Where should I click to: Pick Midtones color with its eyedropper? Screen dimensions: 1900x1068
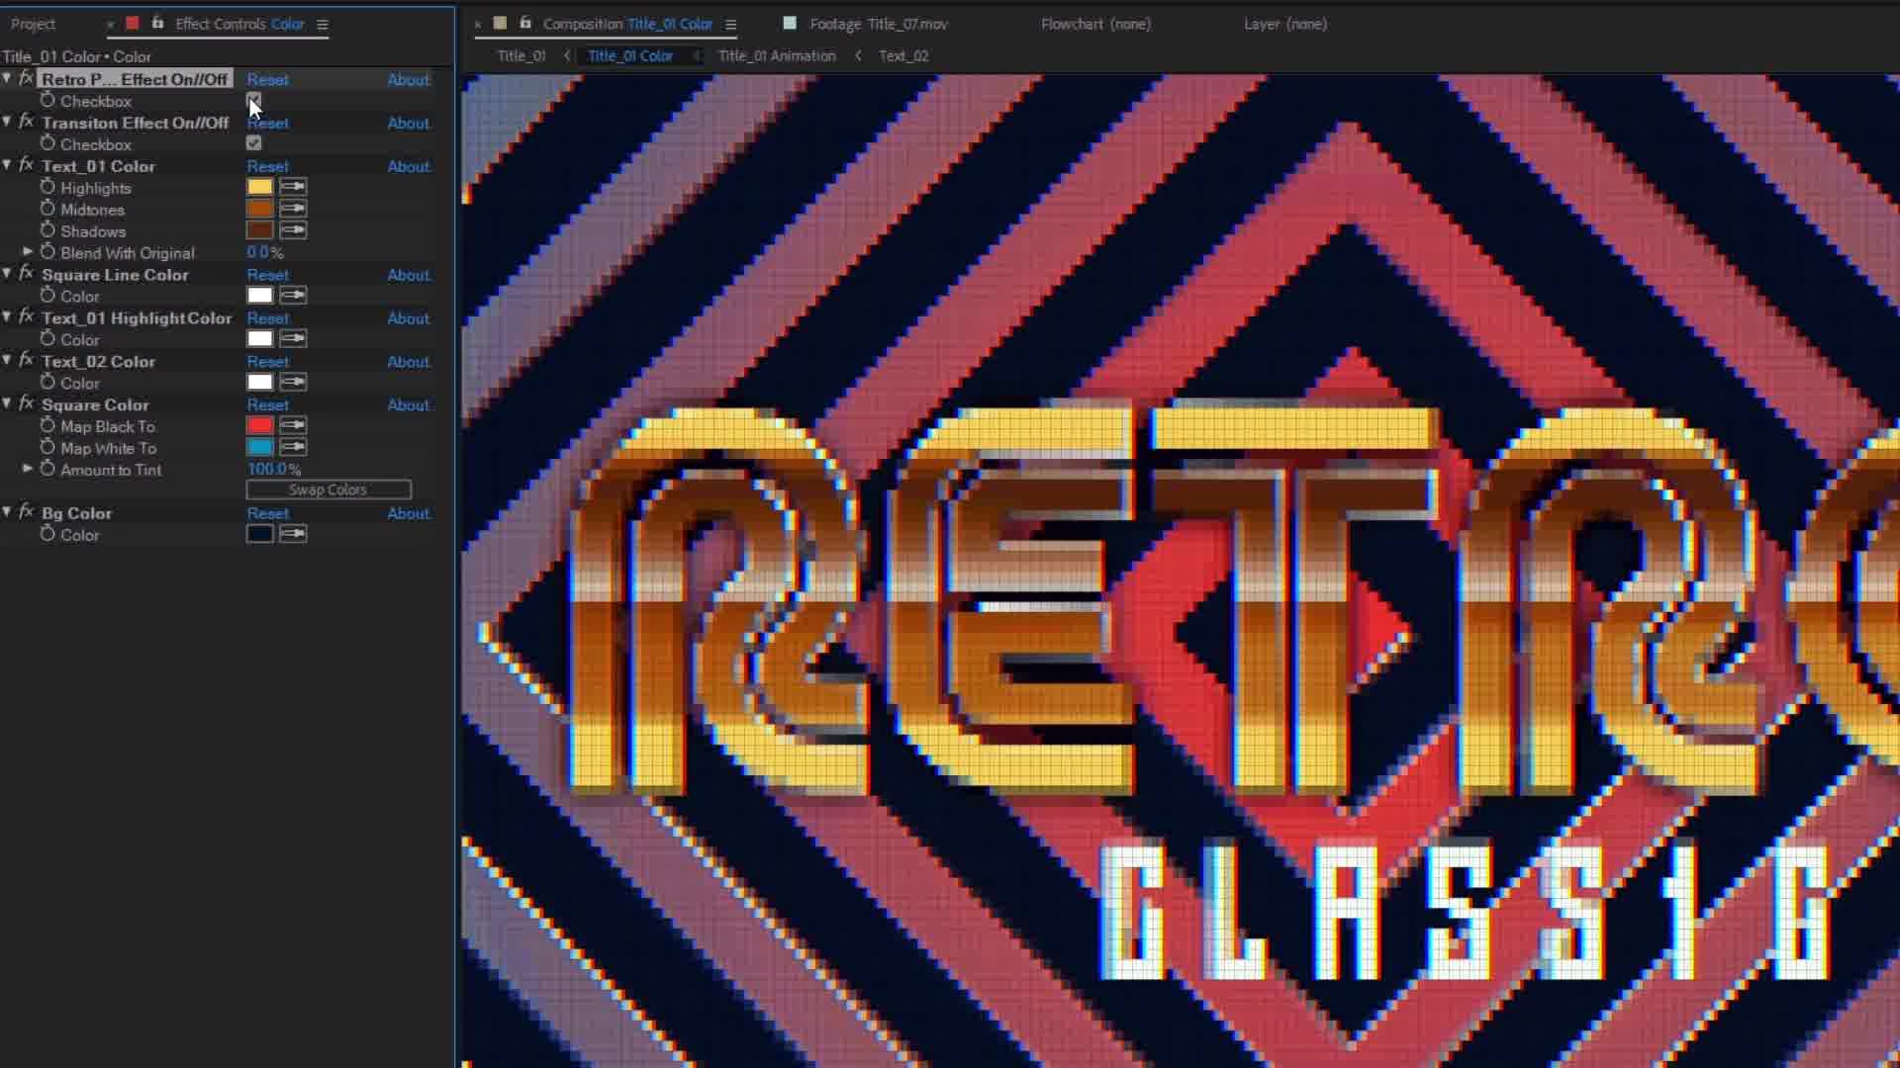[293, 209]
